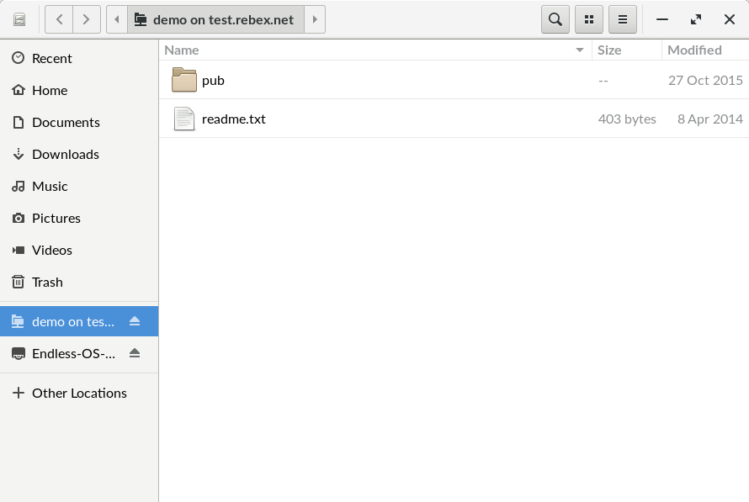Screen dimensions: 749x502
Task: Click the Home house icon
Action: [x=19, y=90]
